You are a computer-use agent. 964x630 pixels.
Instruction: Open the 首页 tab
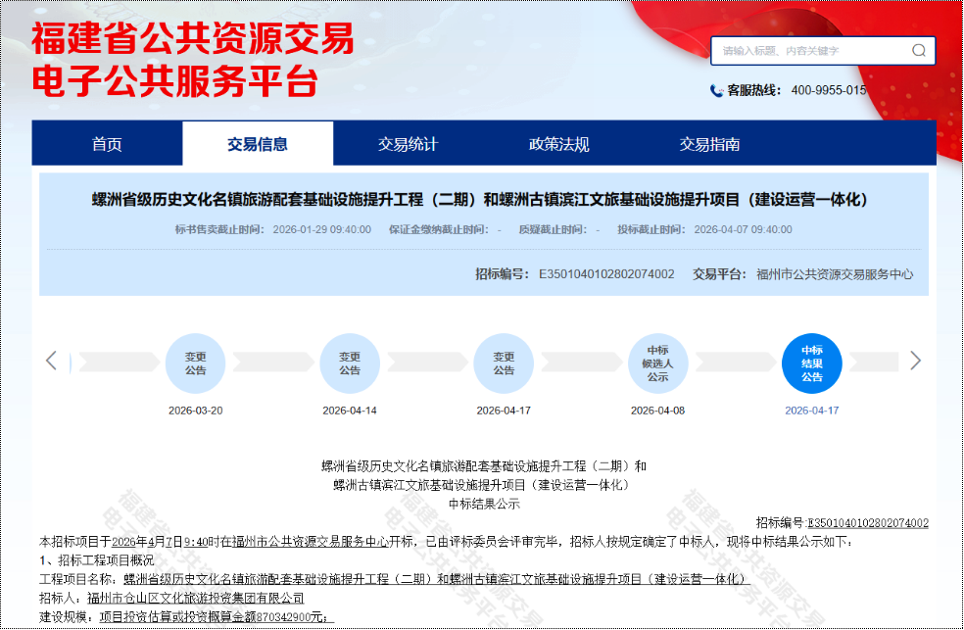[107, 144]
